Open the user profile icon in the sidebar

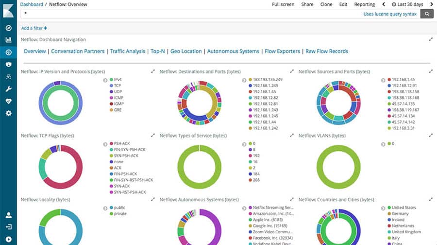8,215
